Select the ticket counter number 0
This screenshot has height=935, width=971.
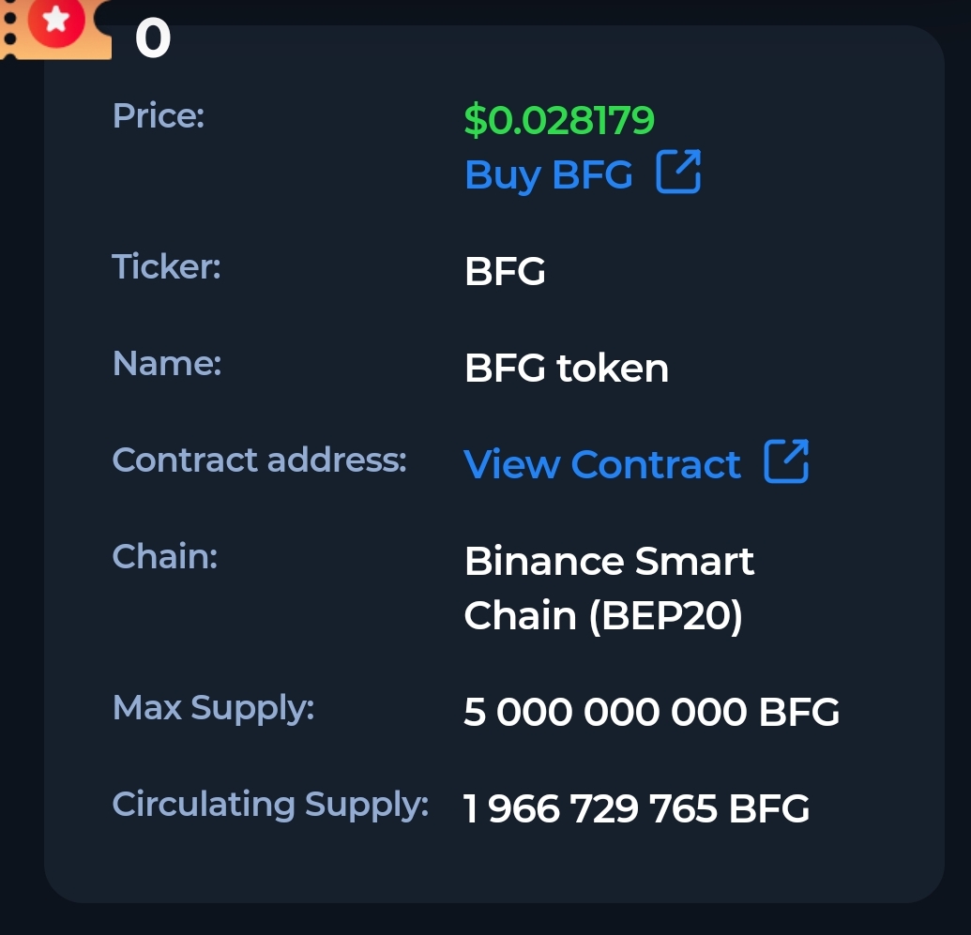(153, 39)
